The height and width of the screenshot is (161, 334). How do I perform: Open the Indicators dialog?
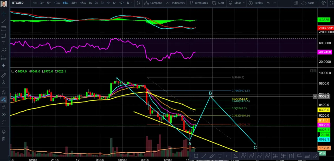pyautogui.click(x=175, y=3)
